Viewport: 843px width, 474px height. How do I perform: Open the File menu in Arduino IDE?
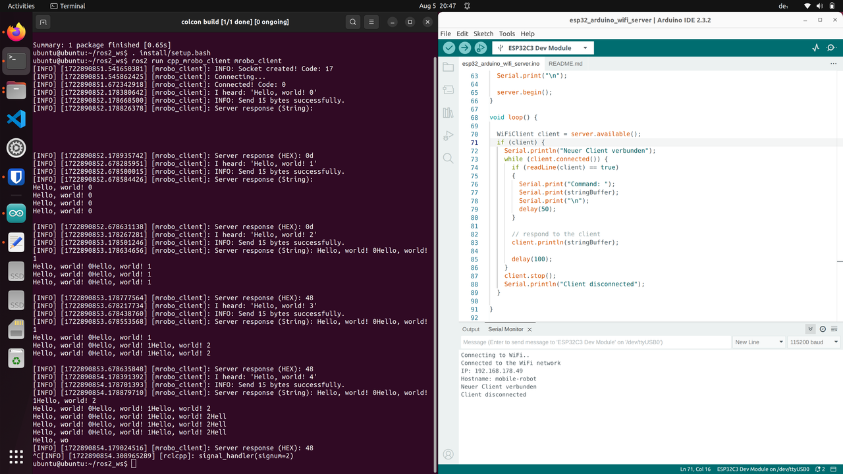446,34
